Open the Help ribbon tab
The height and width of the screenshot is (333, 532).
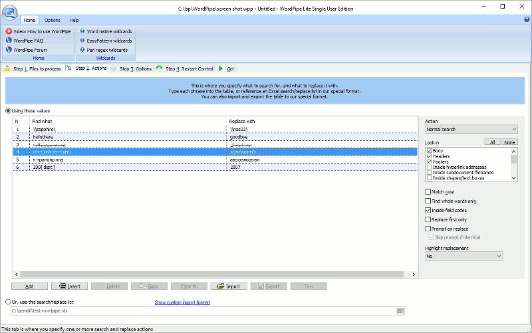pos(74,20)
